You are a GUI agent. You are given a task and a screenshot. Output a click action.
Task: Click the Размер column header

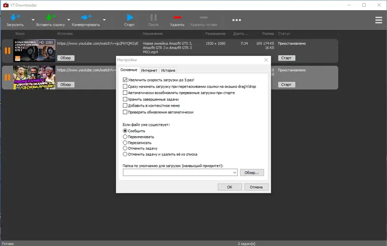268,33
